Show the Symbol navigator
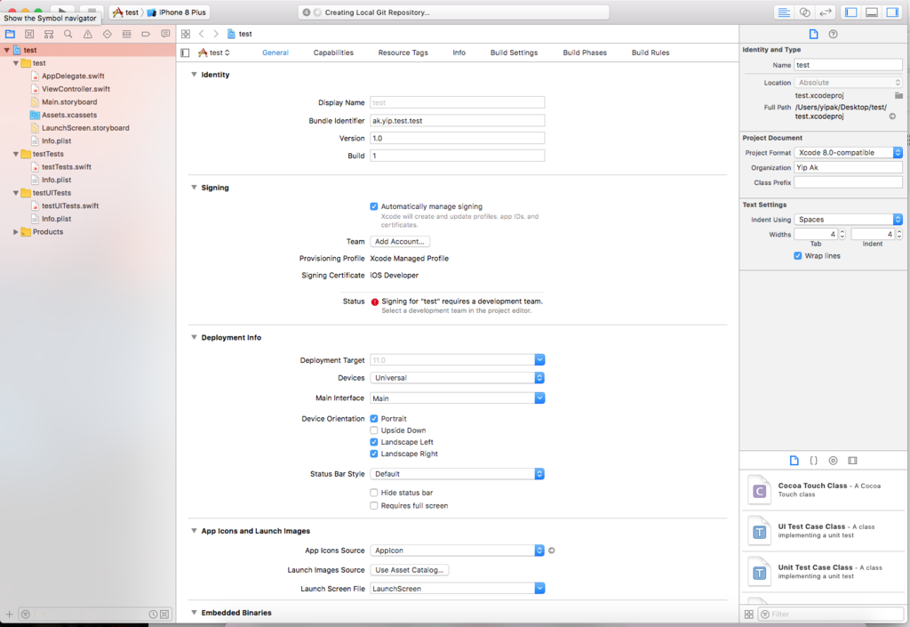Viewport: 910px width, 627px height. 49,35
